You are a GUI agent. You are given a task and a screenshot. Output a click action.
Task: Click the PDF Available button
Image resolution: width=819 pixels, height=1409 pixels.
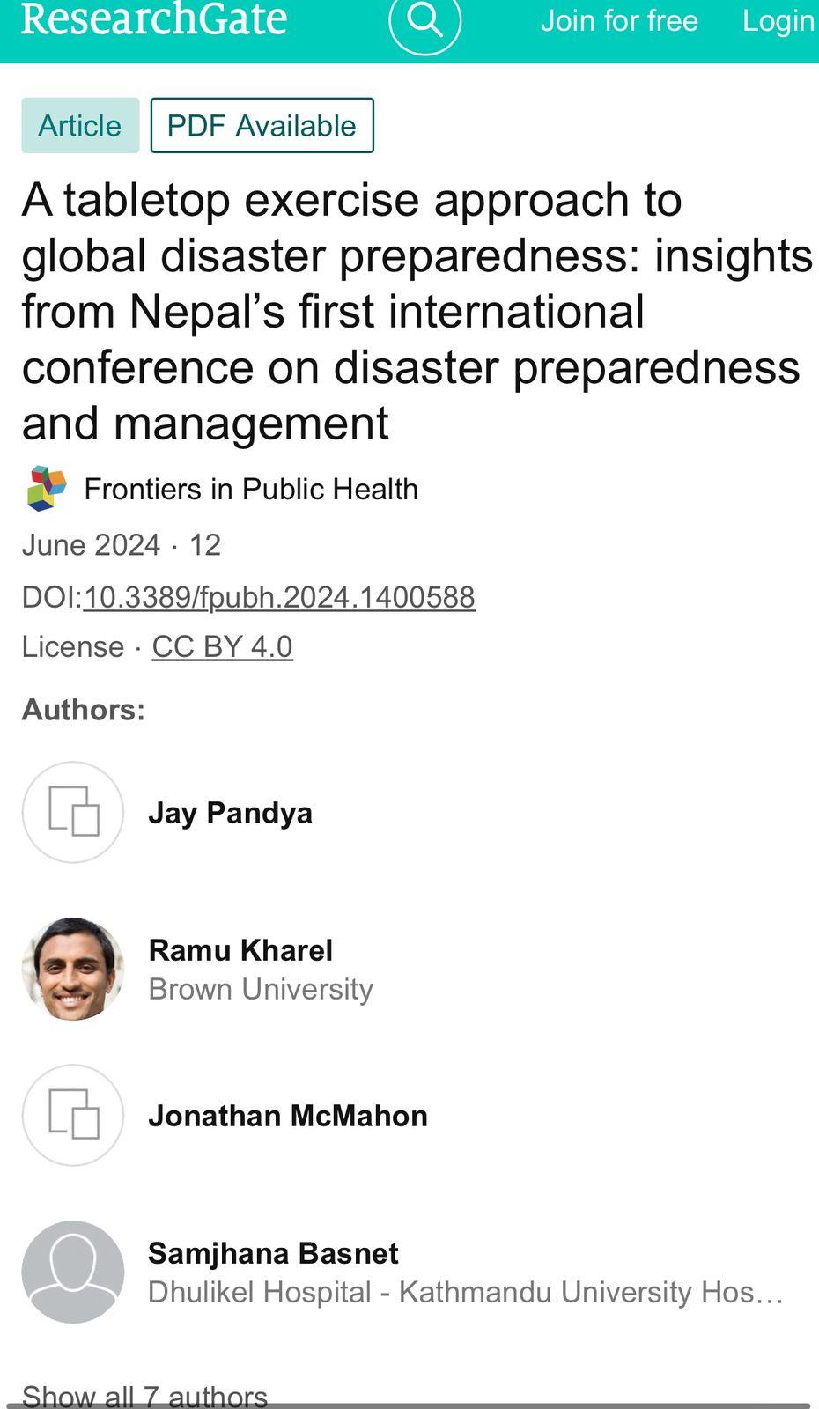point(262,126)
